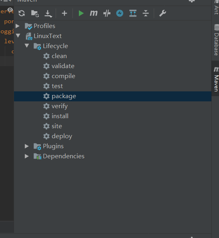The height and width of the screenshot is (238, 219).
Task: Open the Ant tool window tab
Action: click(x=216, y=8)
